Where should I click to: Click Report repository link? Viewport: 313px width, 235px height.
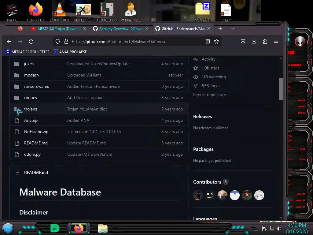(210, 95)
